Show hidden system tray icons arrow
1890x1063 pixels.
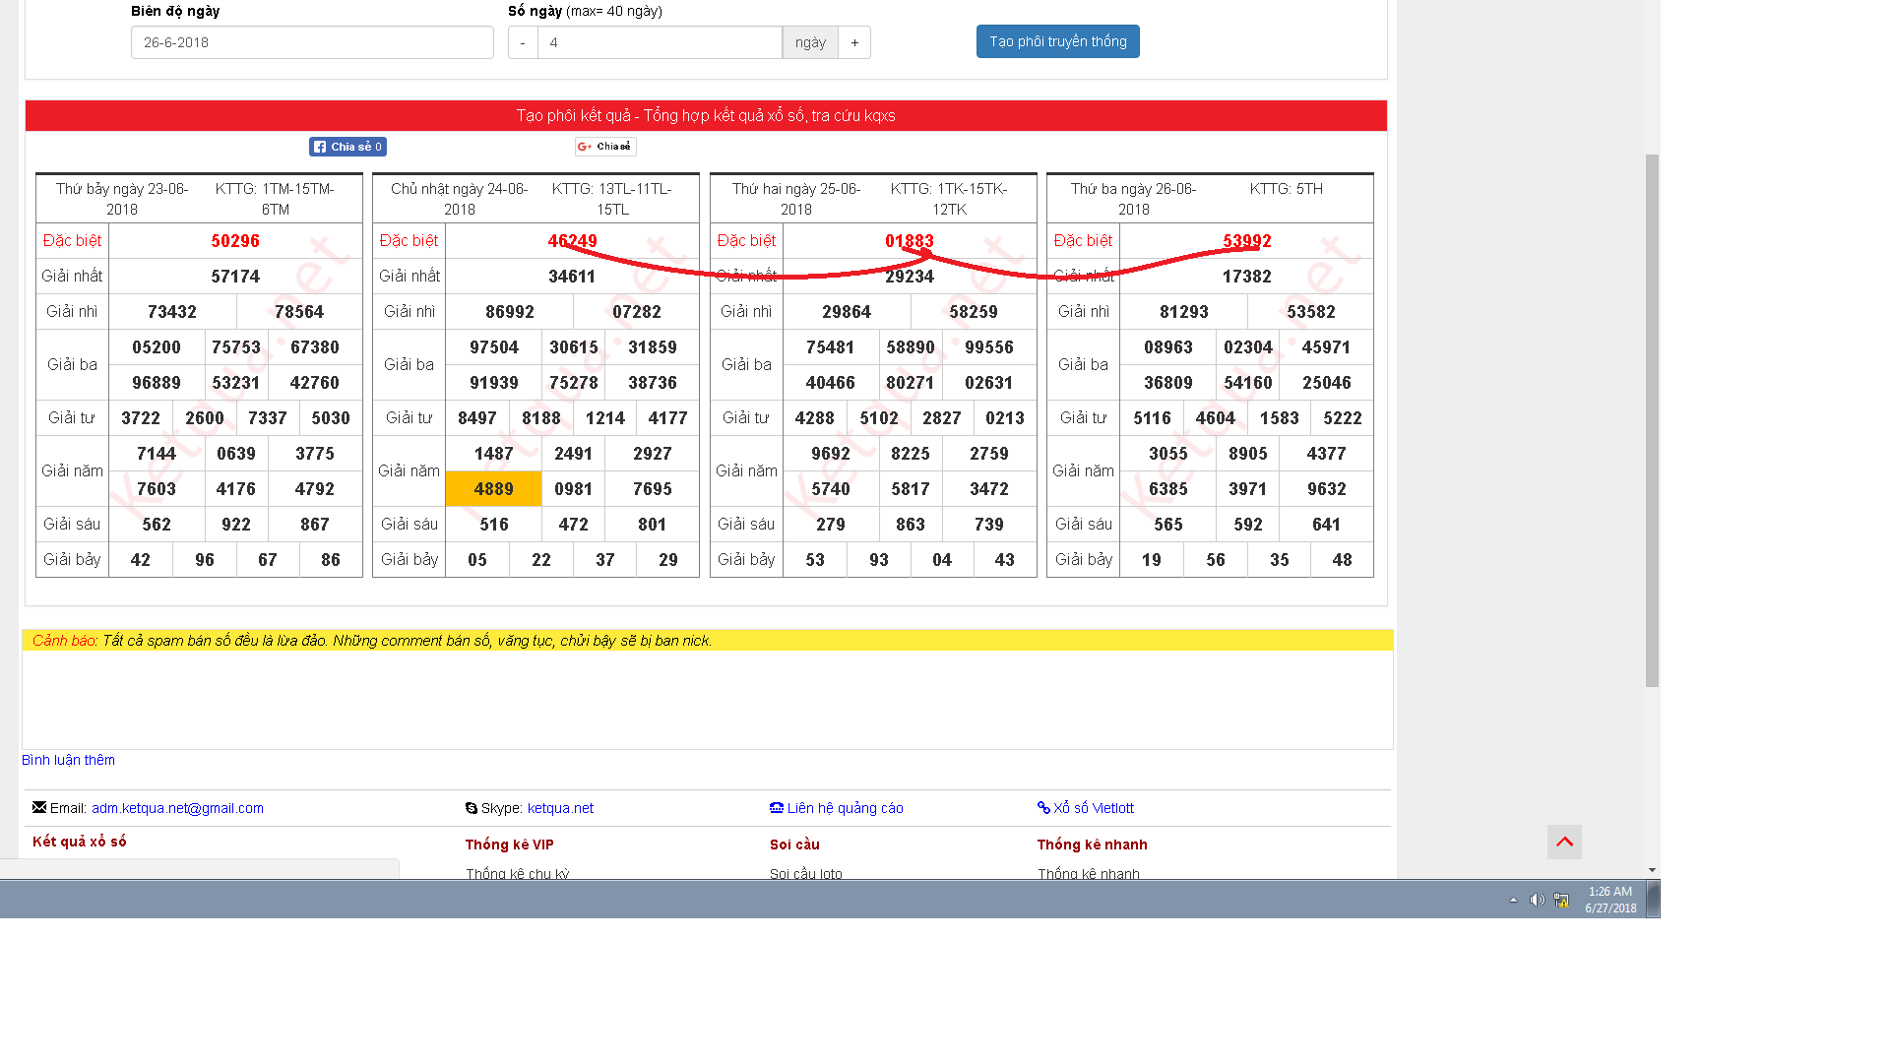pos(1513,900)
